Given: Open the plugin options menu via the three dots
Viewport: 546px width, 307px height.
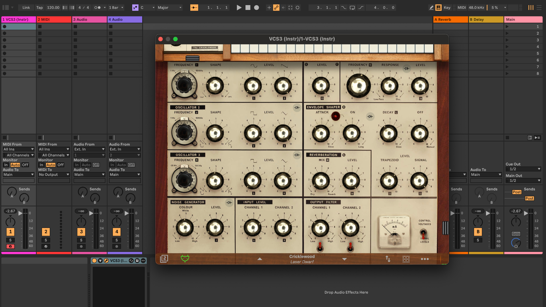Looking at the screenshot, I should [425, 259].
